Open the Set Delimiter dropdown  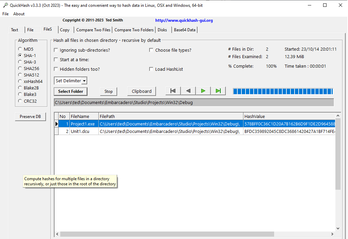tap(70, 81)
